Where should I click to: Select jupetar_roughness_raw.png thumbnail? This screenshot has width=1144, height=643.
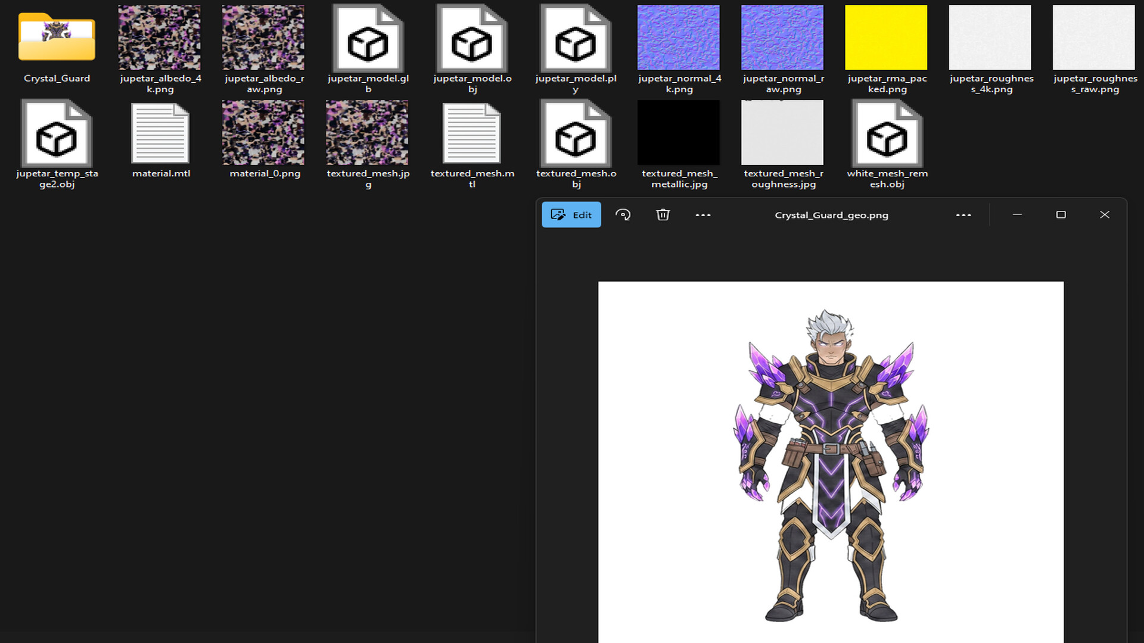(x=1093, y=38)
